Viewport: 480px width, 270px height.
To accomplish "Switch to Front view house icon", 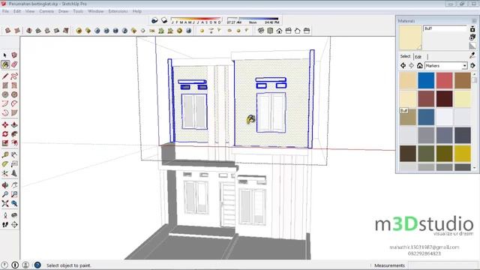I will click(279, 31).
